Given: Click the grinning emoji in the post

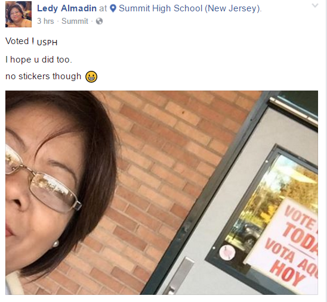Looking at the screenshot, I should tap(91, 77).
